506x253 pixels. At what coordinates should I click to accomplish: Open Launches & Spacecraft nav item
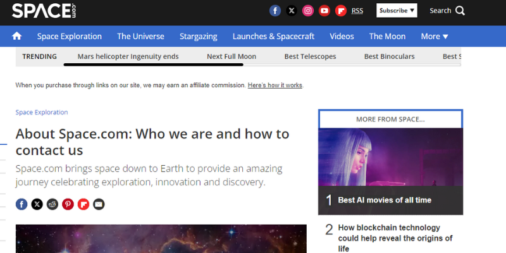click(x=273, y=37)
